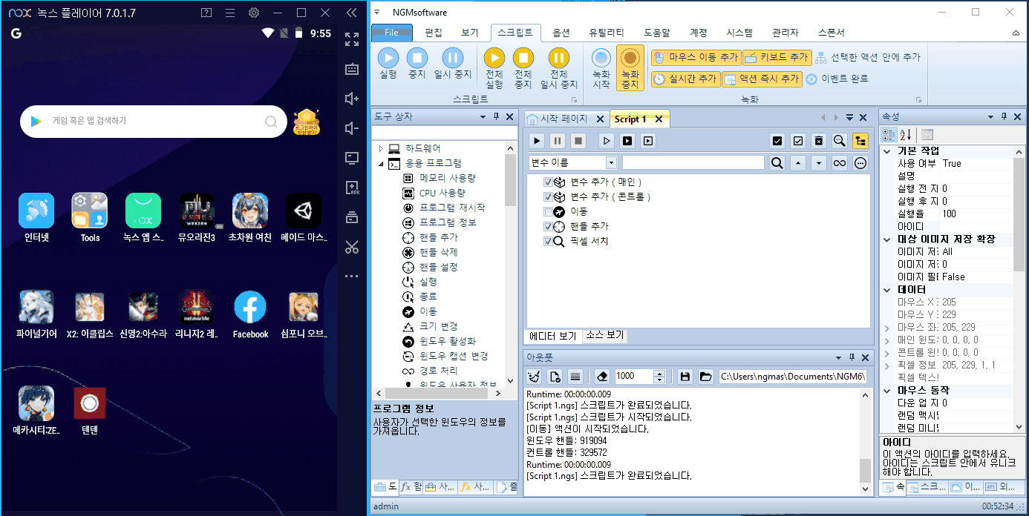
Task: Click Nox game search bar
Action: [154, 121]
